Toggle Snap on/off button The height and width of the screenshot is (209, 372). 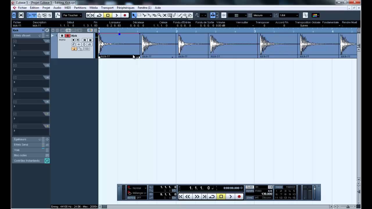click(x=224, y=15)
